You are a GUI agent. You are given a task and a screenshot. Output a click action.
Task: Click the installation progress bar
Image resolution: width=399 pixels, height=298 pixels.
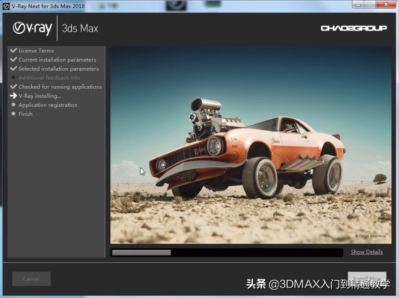(x=227, y=252)
